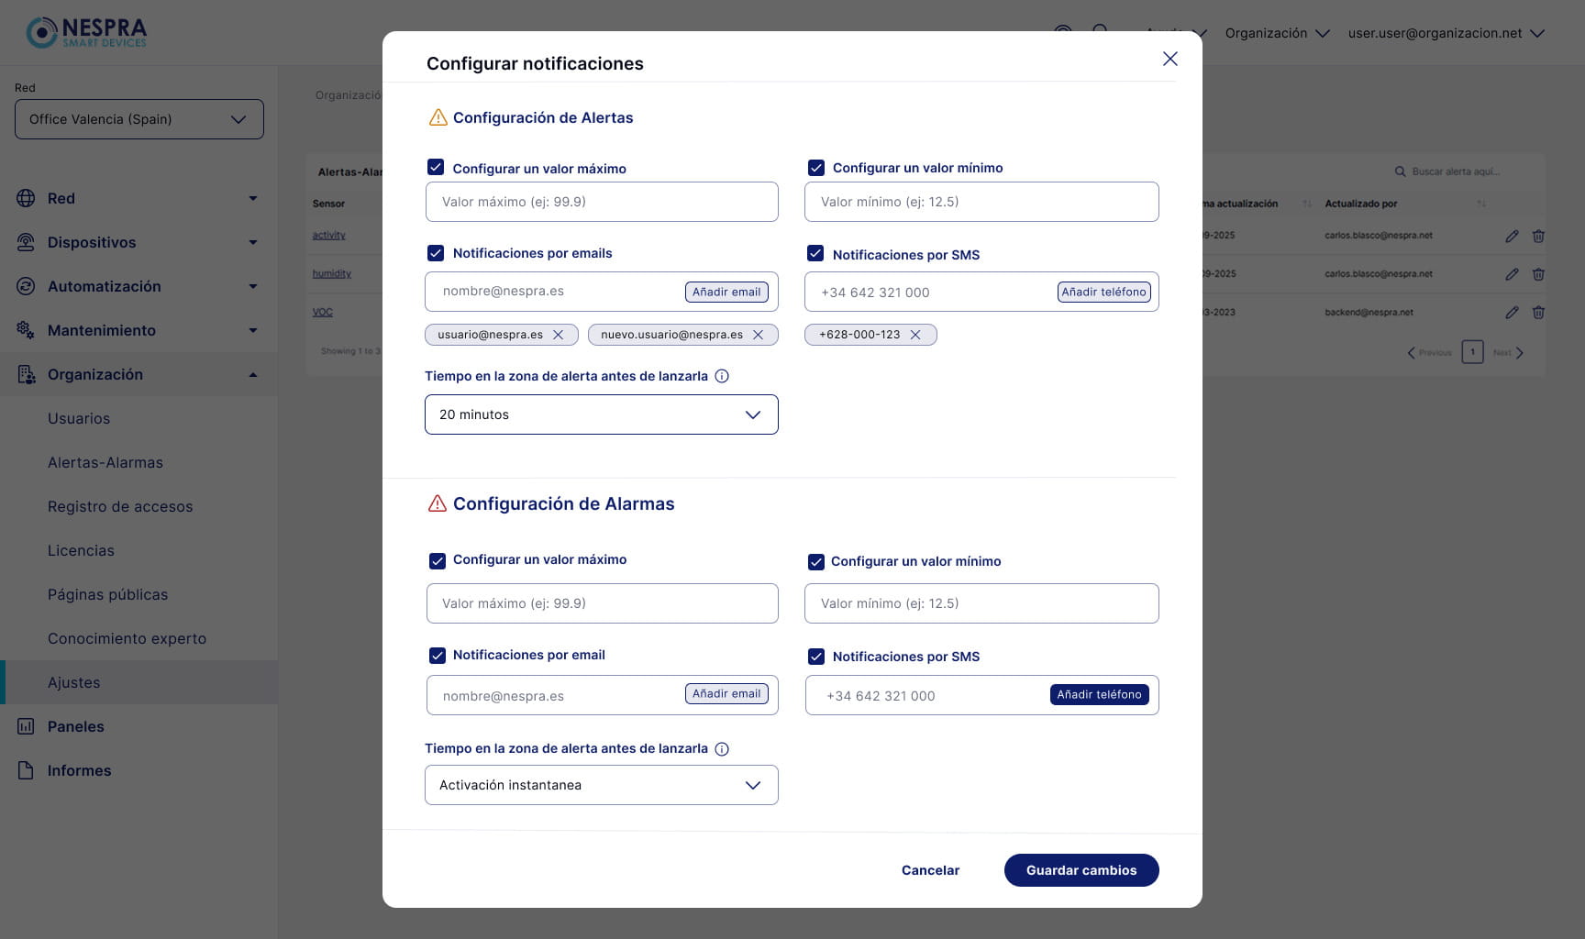Viewport: 1585px width, 939px height.
Task: Delete the +628-000-123 phone chip
Action: click(914, 335)
